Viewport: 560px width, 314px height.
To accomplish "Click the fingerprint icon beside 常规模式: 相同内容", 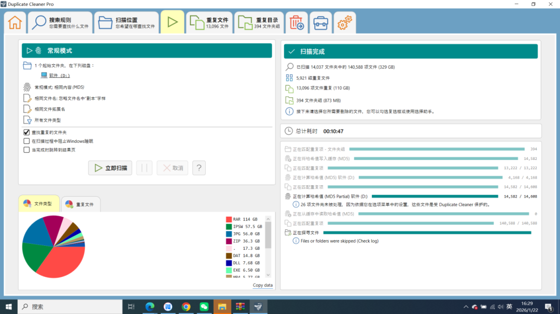I will pyautogui.click(x=27, y=87).
